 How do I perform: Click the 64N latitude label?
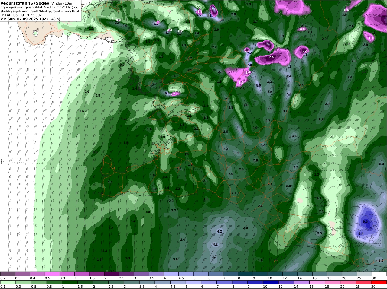click(x=2, y=161)
